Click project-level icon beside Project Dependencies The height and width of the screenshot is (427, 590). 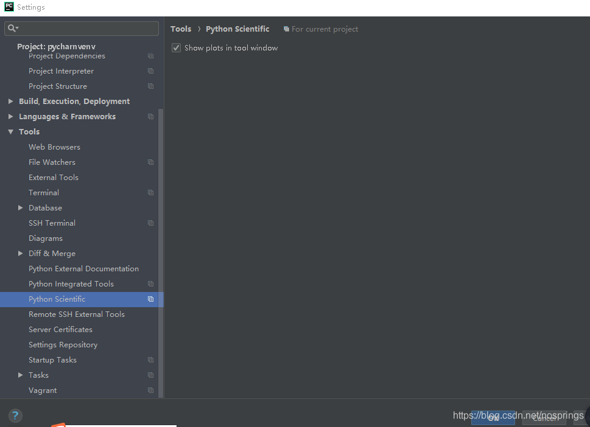click(x=150, y=56)
